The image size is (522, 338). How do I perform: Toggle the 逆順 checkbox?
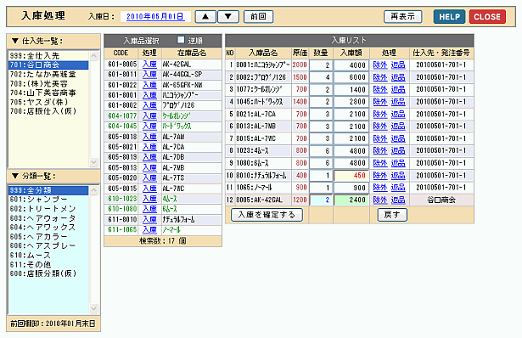181,40
